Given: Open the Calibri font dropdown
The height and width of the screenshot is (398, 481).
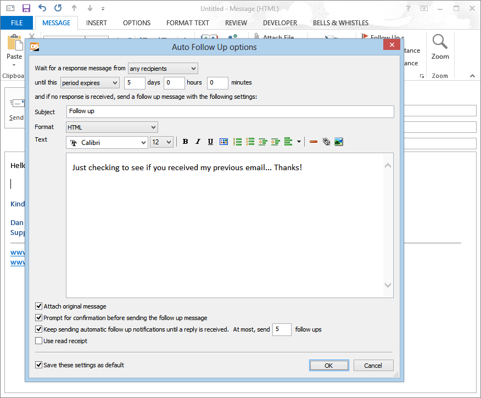Looking at the screenshot, I should [x=107, y=142].
